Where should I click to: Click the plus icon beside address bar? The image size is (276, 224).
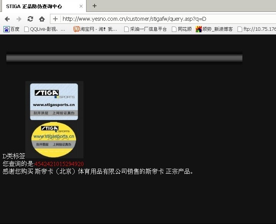click(55, 19)
